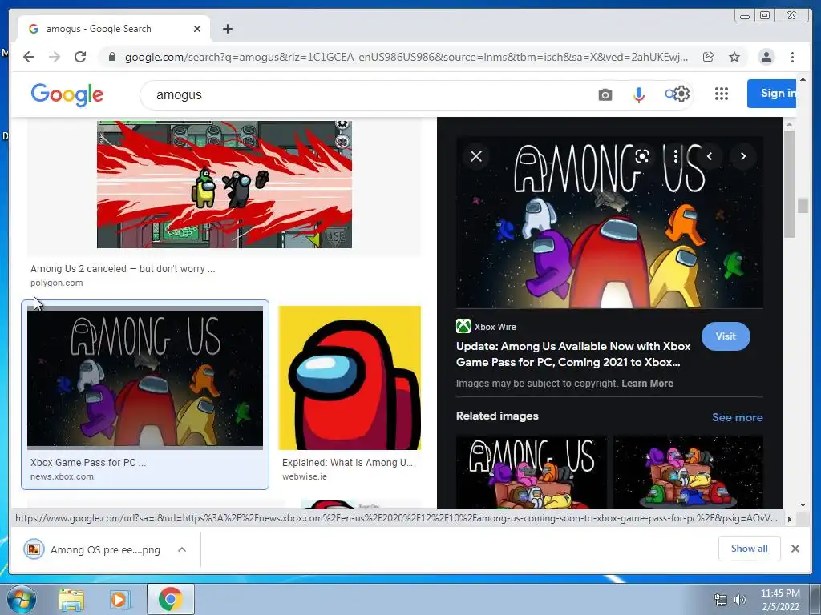Open the red crewmate on yellow image
Screen dimensions: 821x615
pyautogui.click(x=350, y=378)
